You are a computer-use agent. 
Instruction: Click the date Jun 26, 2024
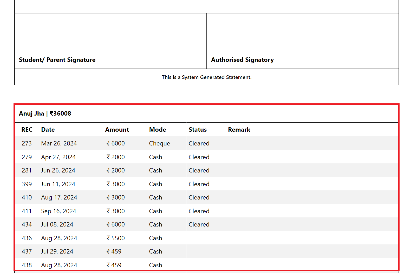point(58,170)
